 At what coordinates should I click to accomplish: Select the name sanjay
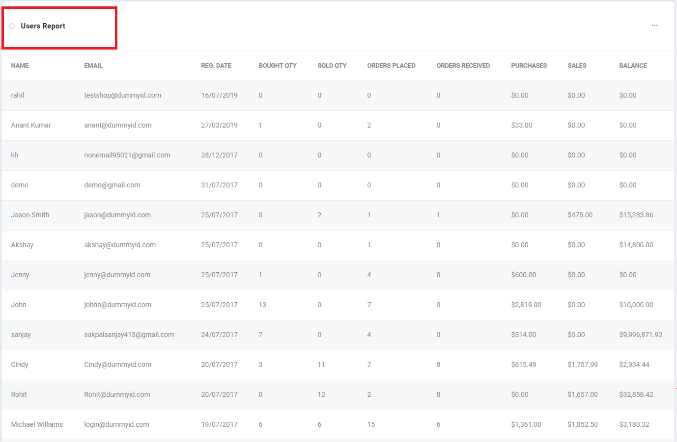pyautogui.click(x=21, y=335)
